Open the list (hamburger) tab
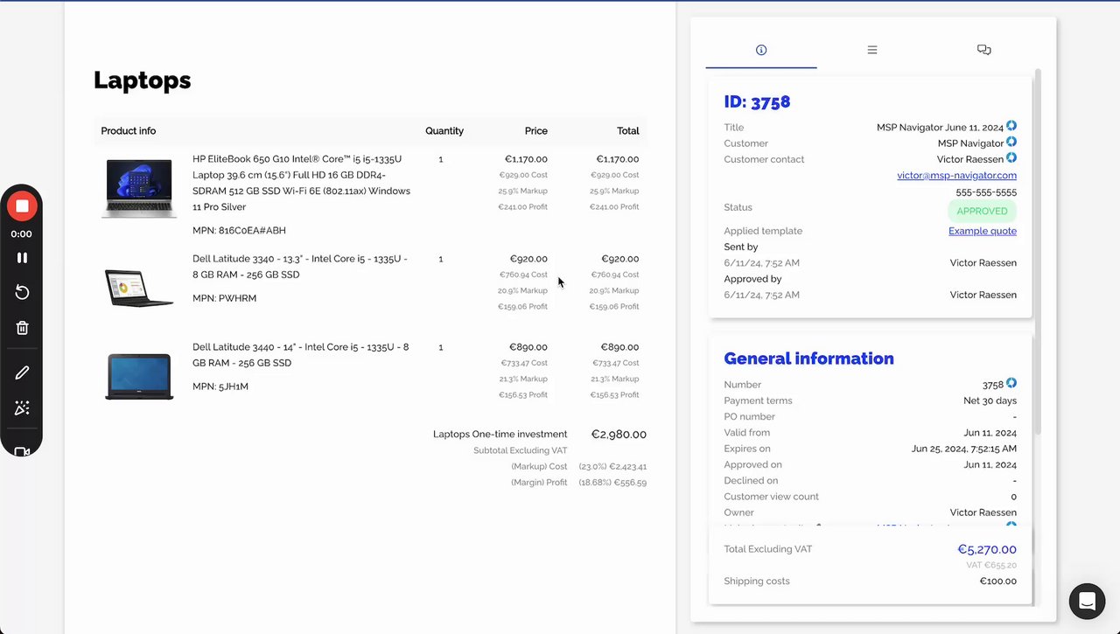 click(x=872, y=50)
